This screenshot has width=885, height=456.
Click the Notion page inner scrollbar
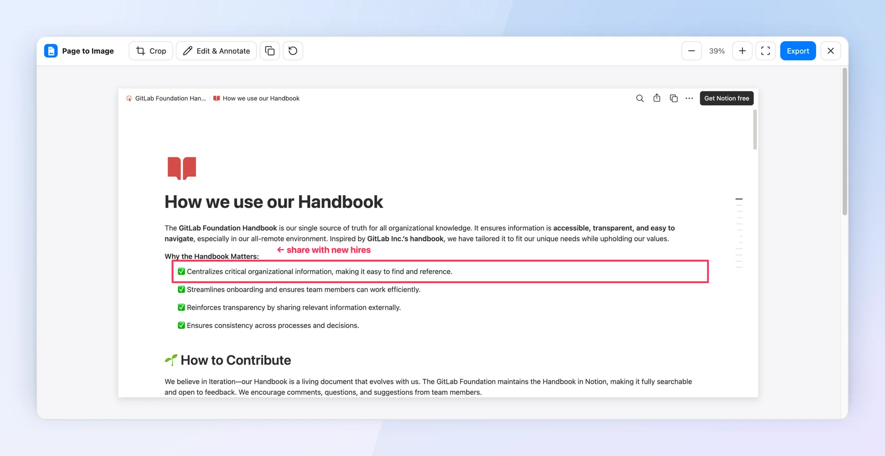pos(755,130)
